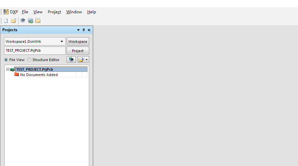Create a new document with toolbar icon
This screenshot has width=298, height=166.
pyautogui.click(x=6, y=21)
